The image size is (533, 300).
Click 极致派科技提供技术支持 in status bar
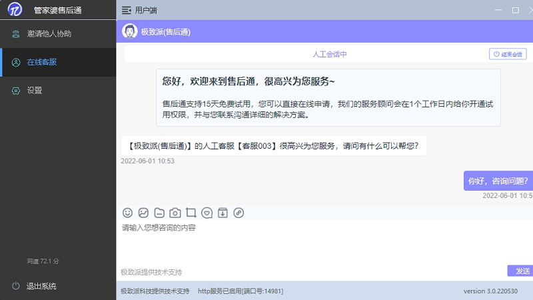click(155, 291)
